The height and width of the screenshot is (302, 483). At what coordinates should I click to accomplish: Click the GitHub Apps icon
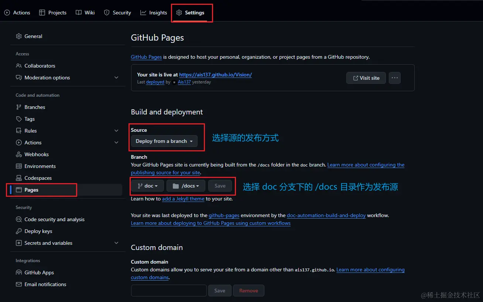coord(19,272)
